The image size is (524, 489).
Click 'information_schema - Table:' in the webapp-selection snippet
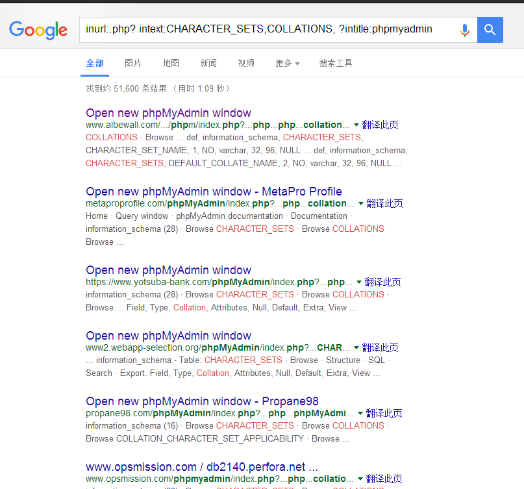pyautogui.click(x=149, y=360)
